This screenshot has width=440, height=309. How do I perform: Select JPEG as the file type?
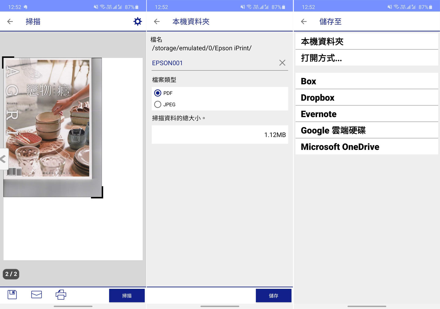[x=158, y=104]
